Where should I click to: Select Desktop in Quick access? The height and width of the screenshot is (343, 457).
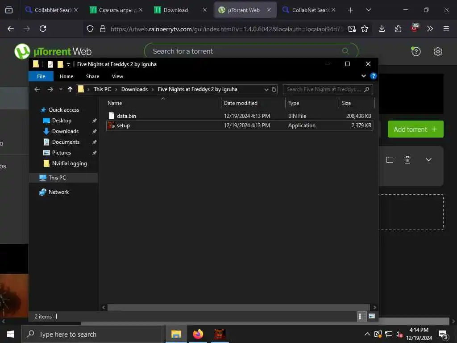[62, 121]
